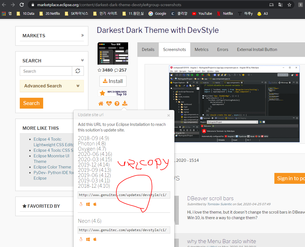305x247 pixels.
Task: Go back with the browser back arrow
Action: click(4, 5)
